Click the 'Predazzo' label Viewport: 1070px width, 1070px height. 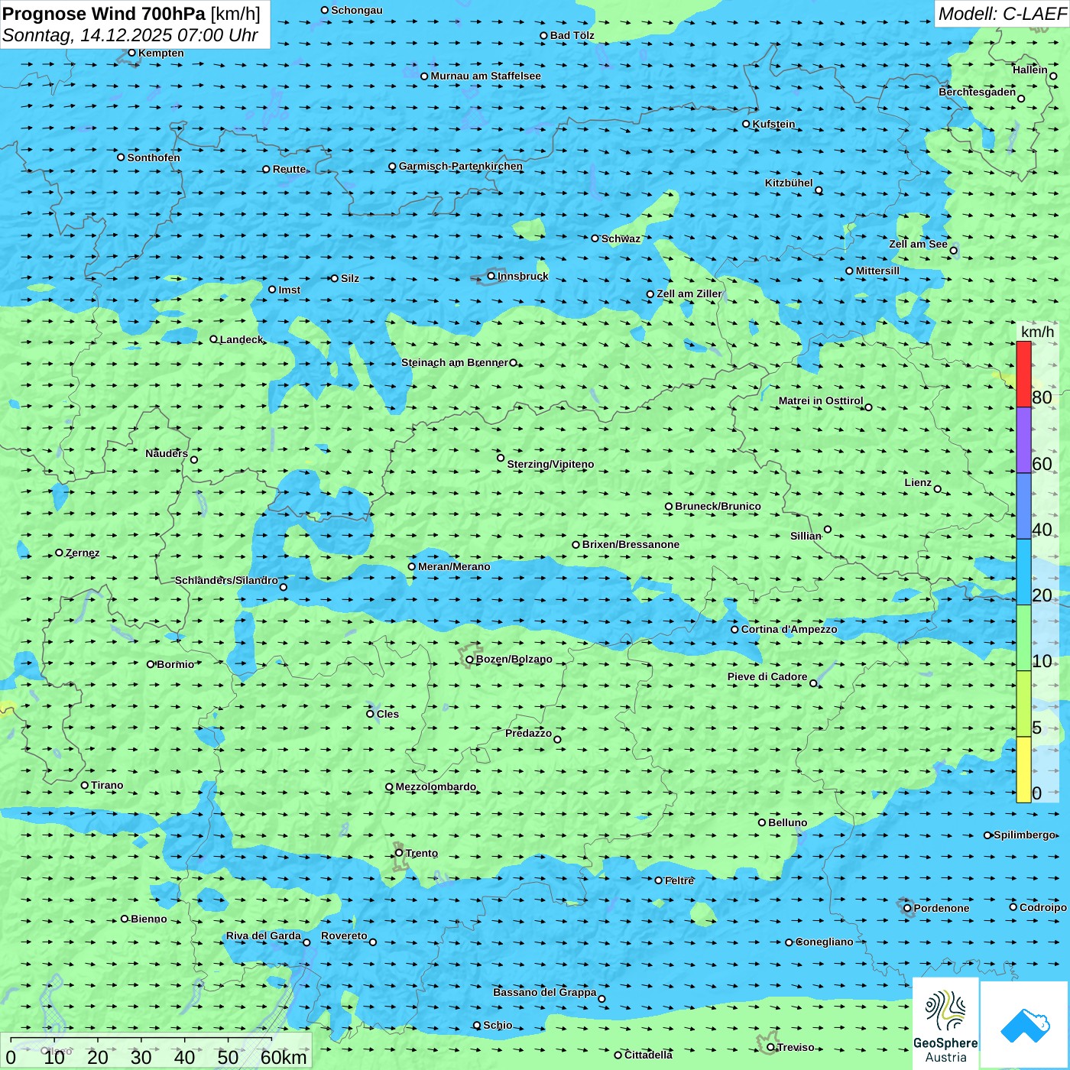(x=528, y=733)
